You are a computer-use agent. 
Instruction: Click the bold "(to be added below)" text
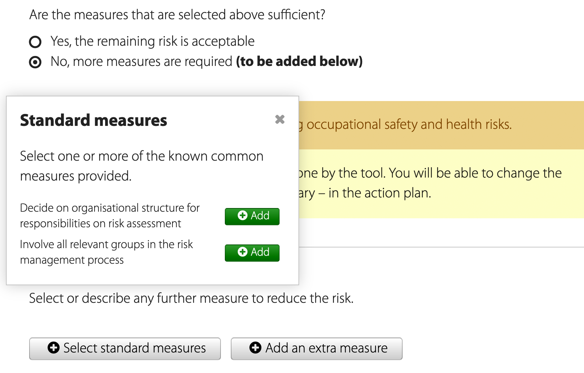click(x=299, y=62)
